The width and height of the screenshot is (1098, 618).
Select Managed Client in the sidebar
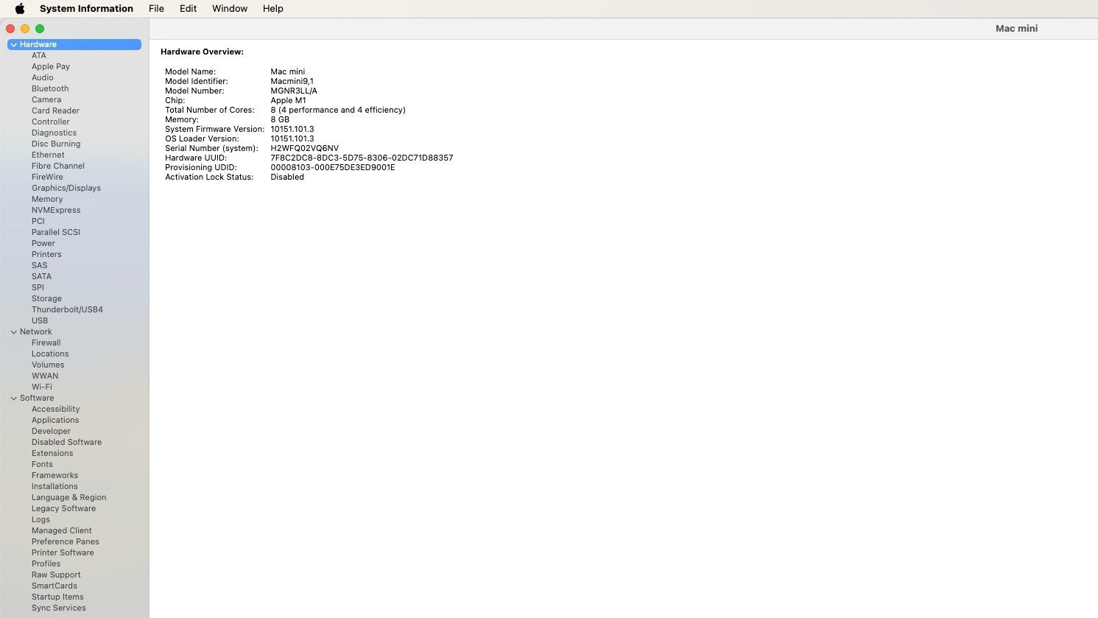coord(62,531)
